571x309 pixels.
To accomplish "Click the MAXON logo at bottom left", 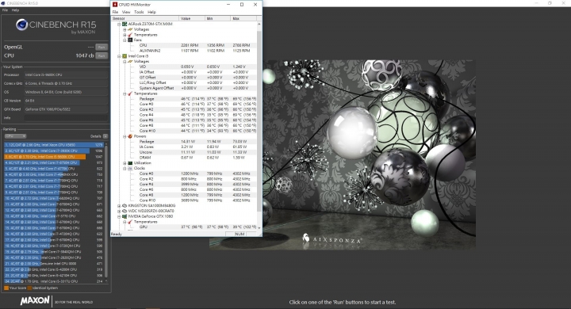I will (35, 301).
